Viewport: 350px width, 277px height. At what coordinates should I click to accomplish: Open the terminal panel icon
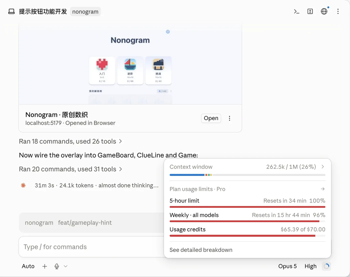(296, 12)
